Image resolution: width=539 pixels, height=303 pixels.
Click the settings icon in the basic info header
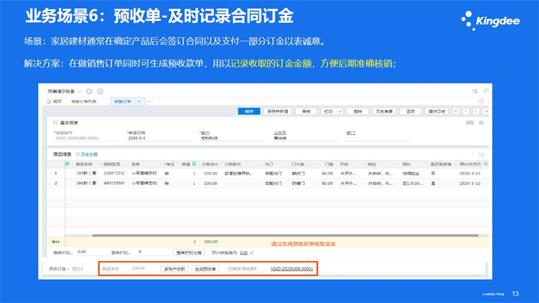coord(481,123)
